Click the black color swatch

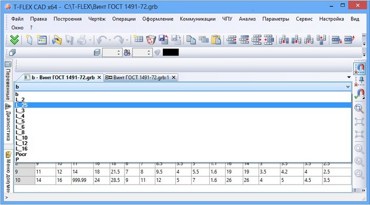[171, 52]
